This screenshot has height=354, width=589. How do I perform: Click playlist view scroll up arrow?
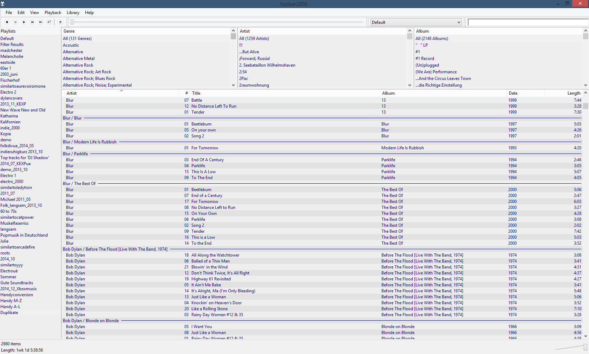585,93
